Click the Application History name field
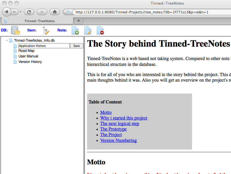This screenshot has height=174, width=231. point(44,46)
